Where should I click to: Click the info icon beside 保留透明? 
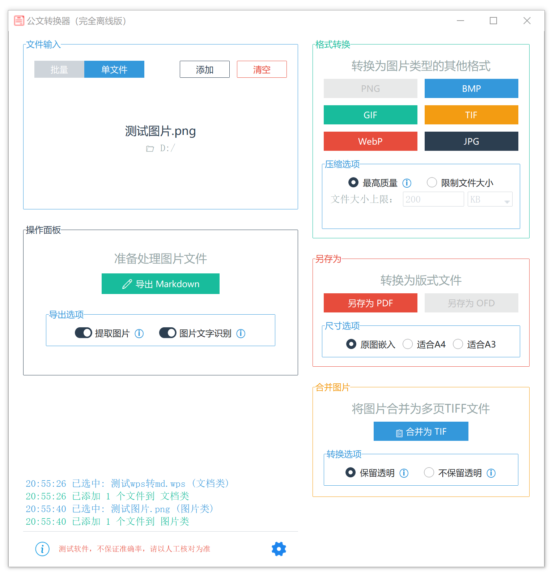(404, 473)
